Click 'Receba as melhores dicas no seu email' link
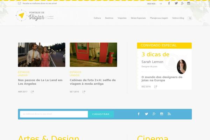The width and height of the screenshot is (210, 140). tap(40, 3)
